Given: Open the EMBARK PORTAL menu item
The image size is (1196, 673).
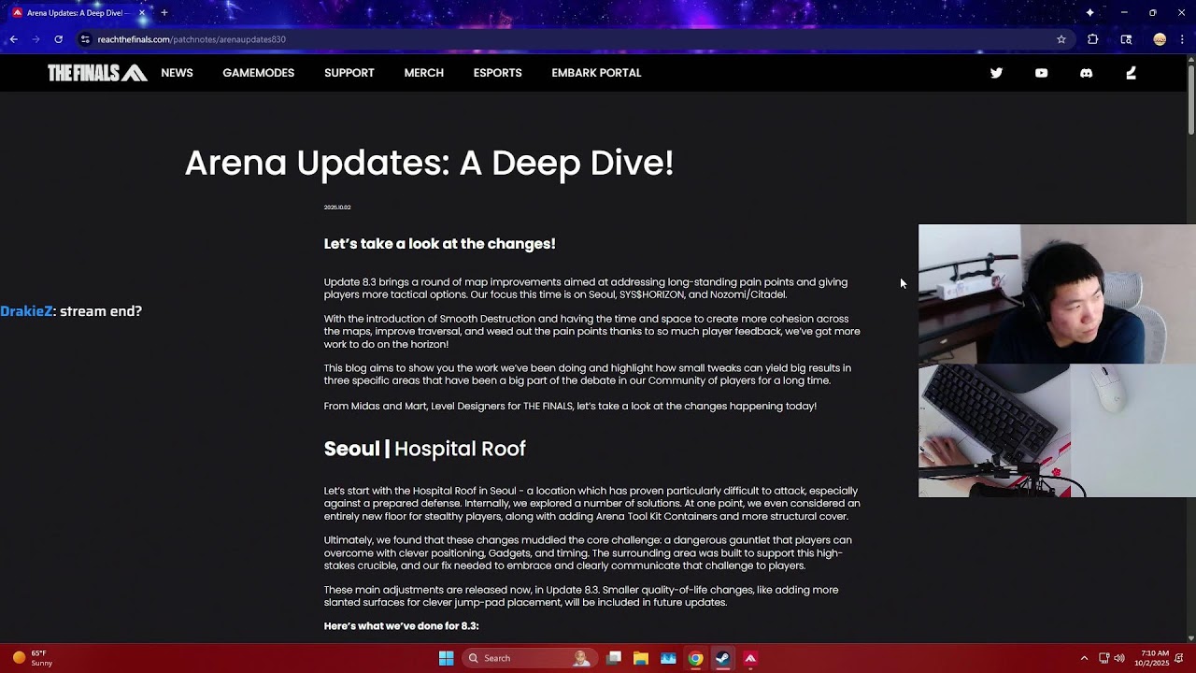Looking at the screenshot, I should point(596,73).
